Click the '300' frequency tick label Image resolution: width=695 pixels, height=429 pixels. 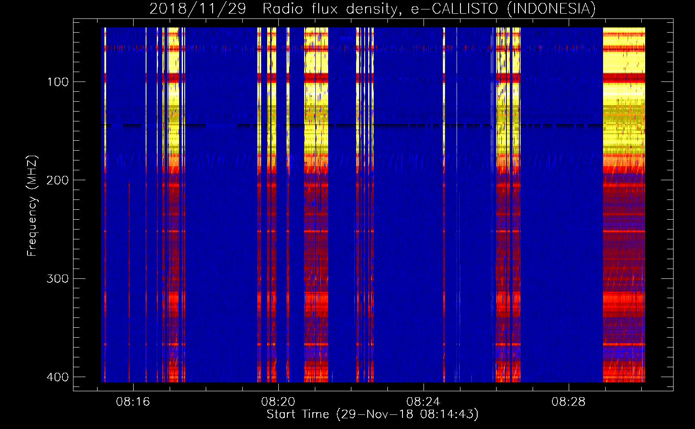(58, 279)
